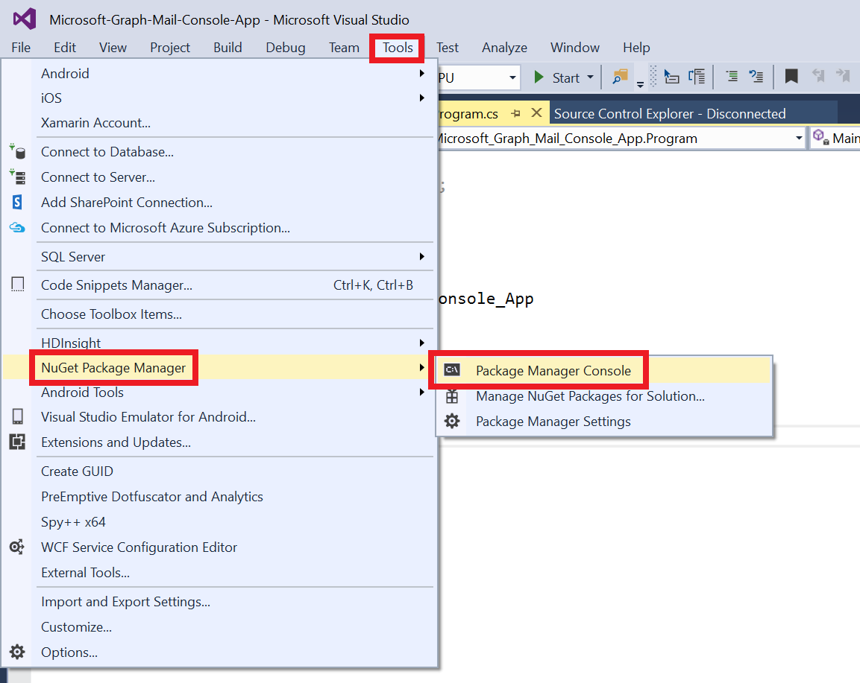Expand the NuGet Package Manager submenu arrow
Screen dimensions: 860x683
(x=421, y=367)
